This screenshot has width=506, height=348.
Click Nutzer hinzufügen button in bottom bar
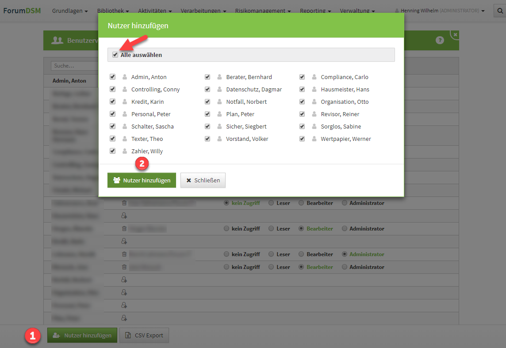click(82, 335)
